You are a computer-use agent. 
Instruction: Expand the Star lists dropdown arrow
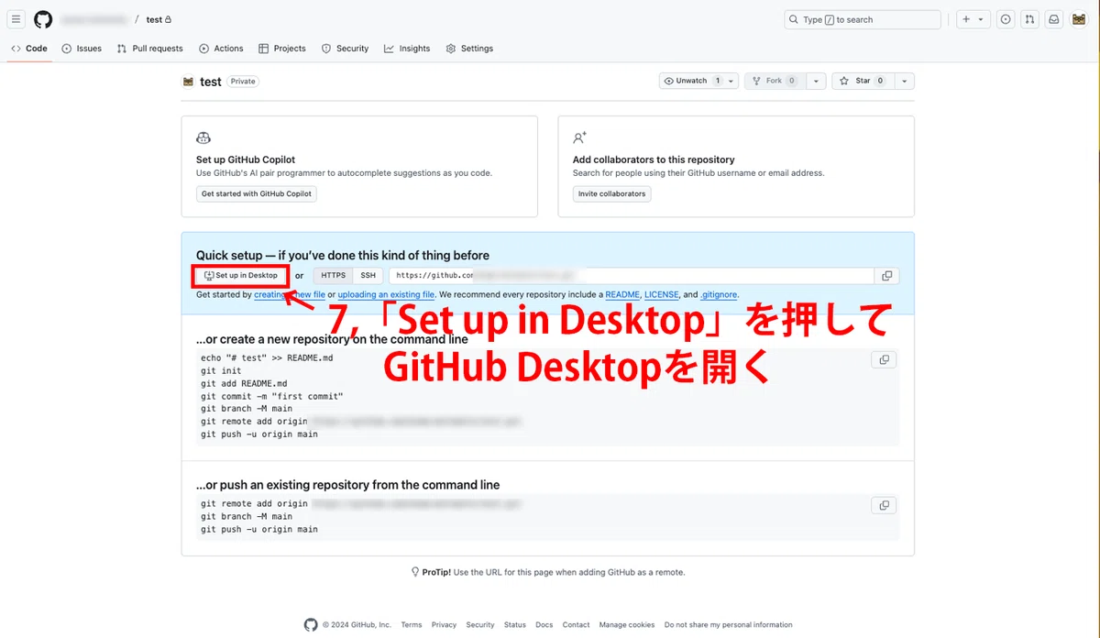pyautogui.click(x=905, y=81)
